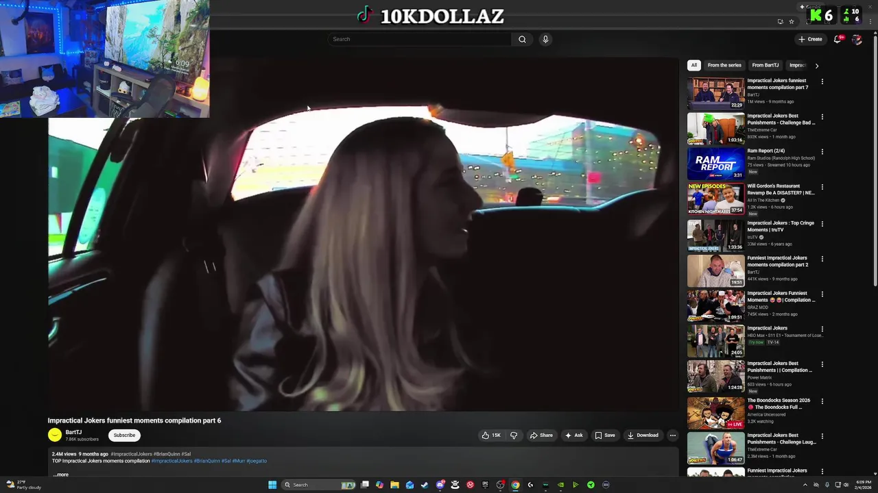The height and width of the screenshot is (493, 878).
Task: Subscribe to BartTJ channel
Action: [124, 435]
